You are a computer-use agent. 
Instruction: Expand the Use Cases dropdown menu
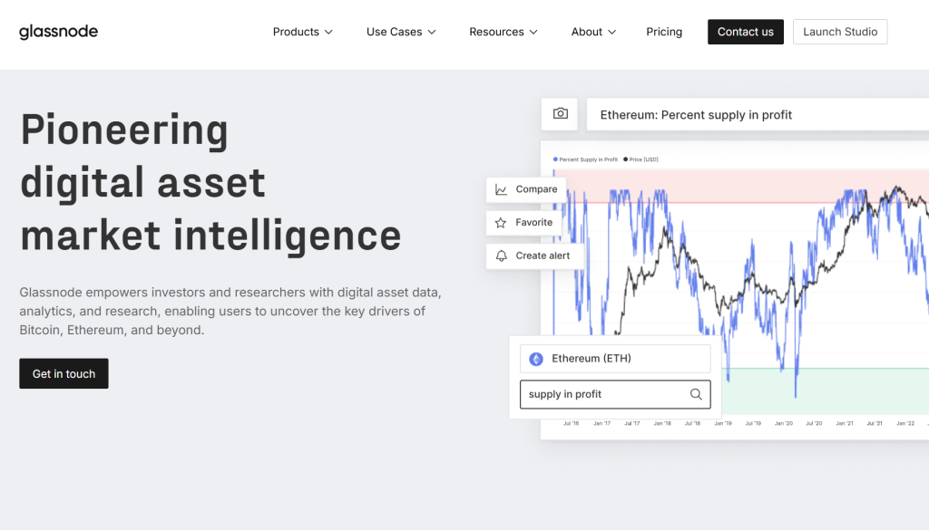401,32
